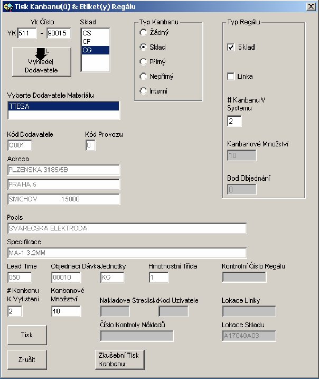Click the Popis field SVARECSKA ELEKTRODA
The width and height of the screenshot is (319, 379).
127,228
